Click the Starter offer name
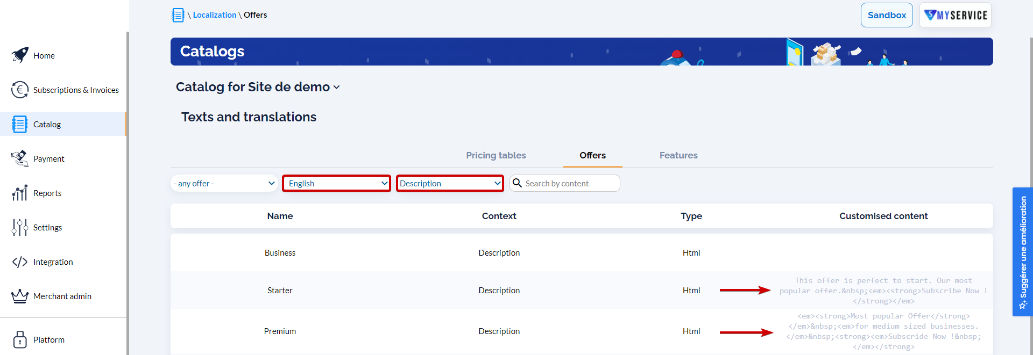 [280, 290]
